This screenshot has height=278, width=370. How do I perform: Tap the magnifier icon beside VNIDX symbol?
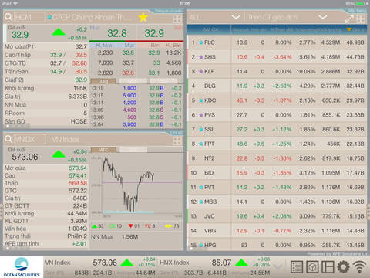click(x=8, y=139)
